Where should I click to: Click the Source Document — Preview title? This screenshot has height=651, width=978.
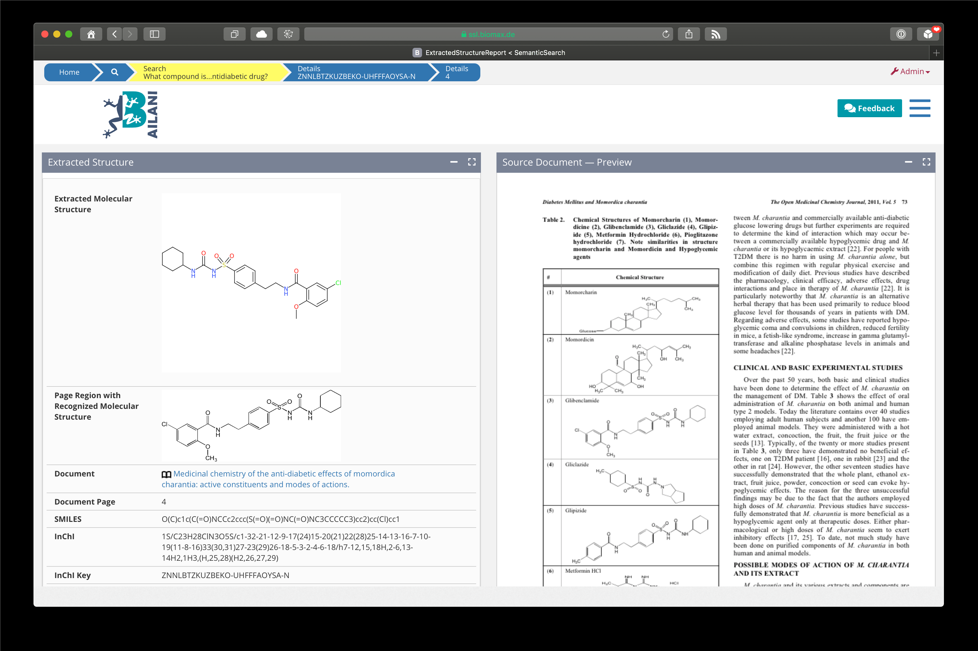pyautogui.click(x=567, y=162)
